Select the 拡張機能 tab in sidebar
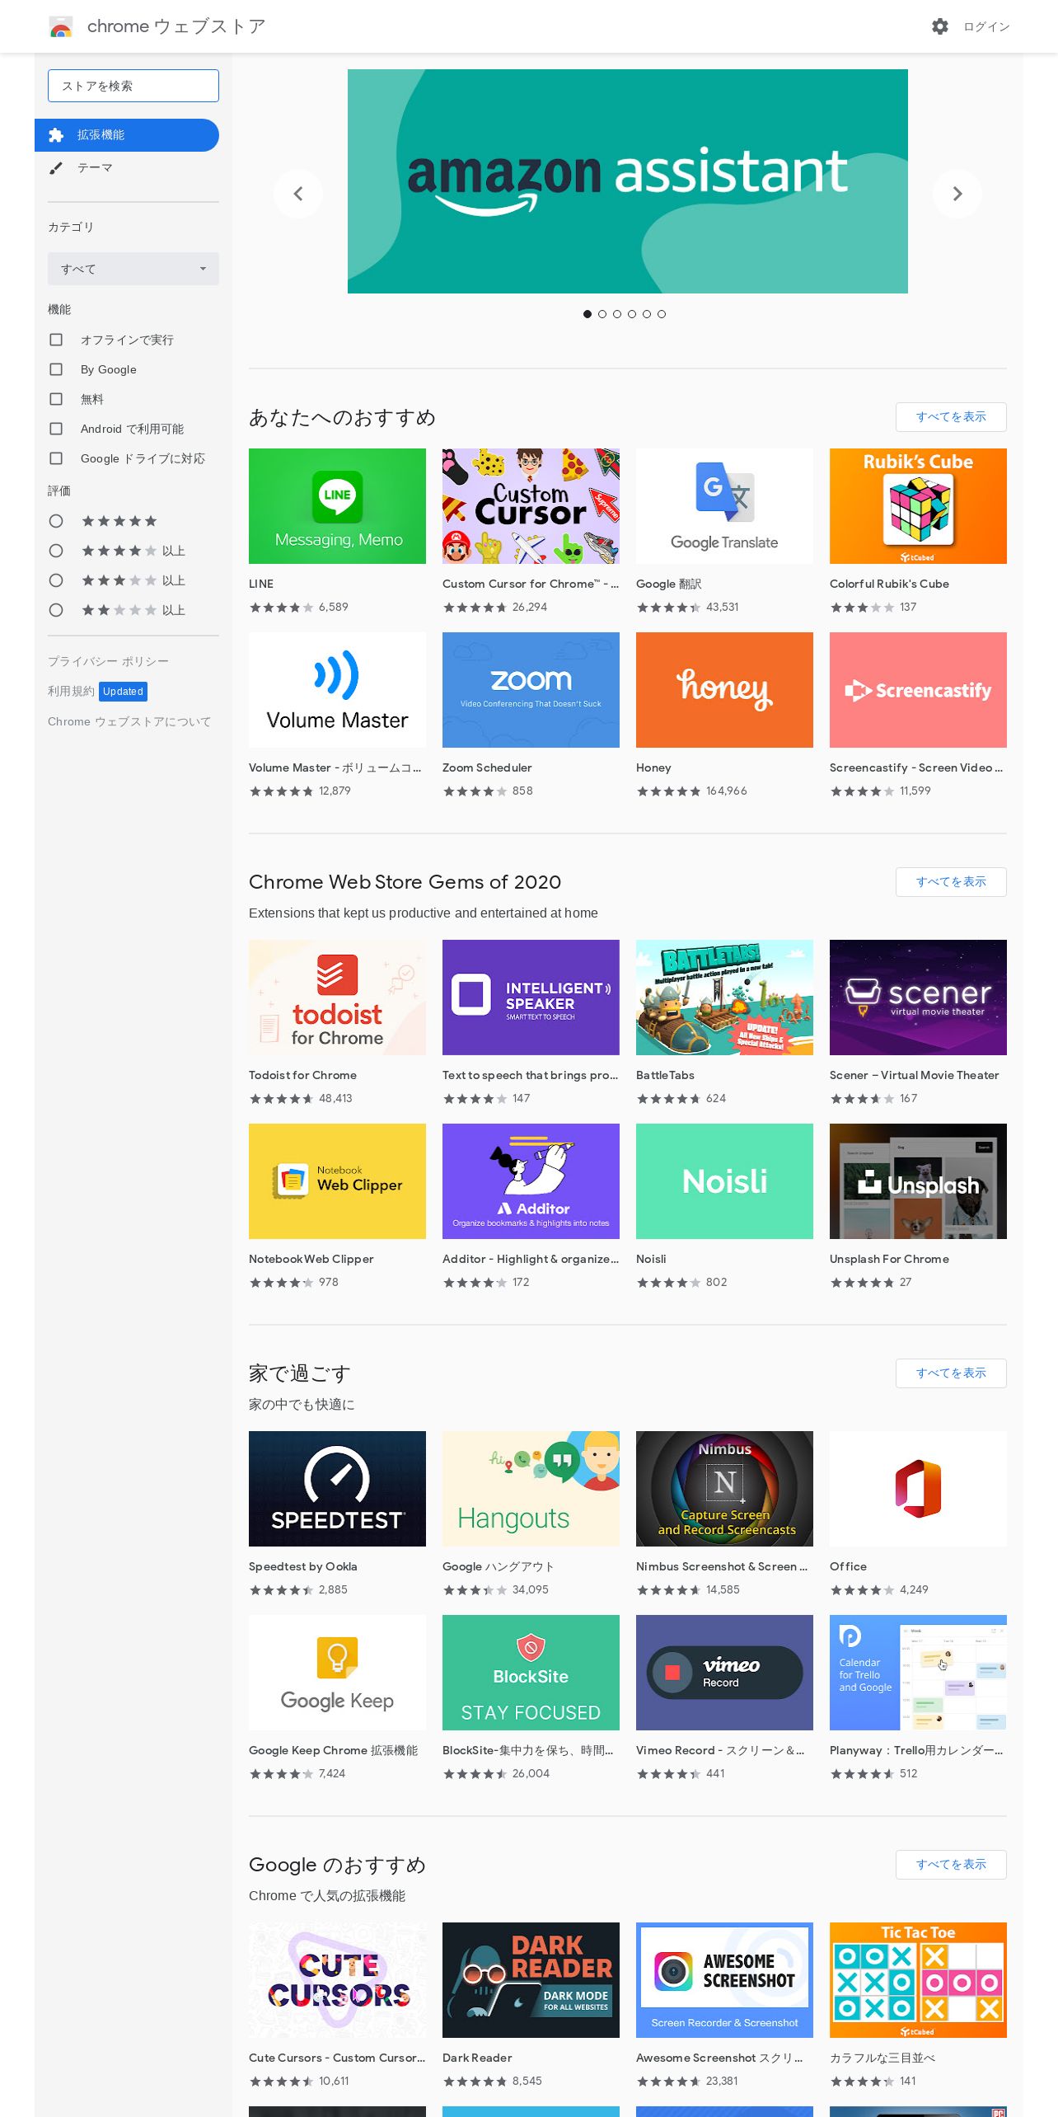Screen dimensions: 1058x2117 [x=127, y=135]
